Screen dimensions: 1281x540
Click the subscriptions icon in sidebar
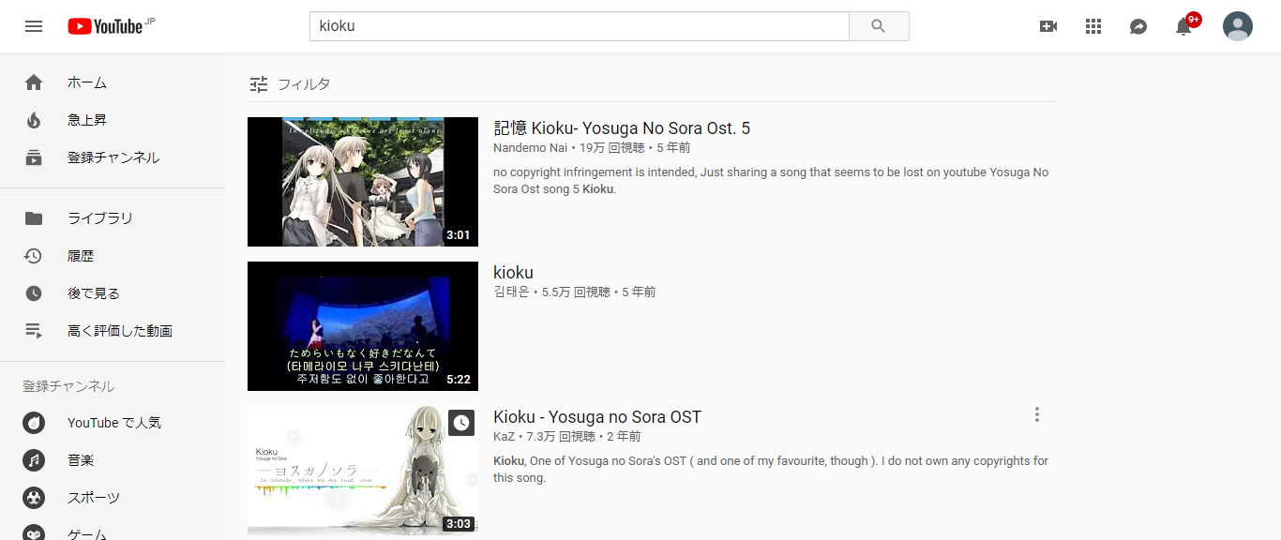coord(34,157)
